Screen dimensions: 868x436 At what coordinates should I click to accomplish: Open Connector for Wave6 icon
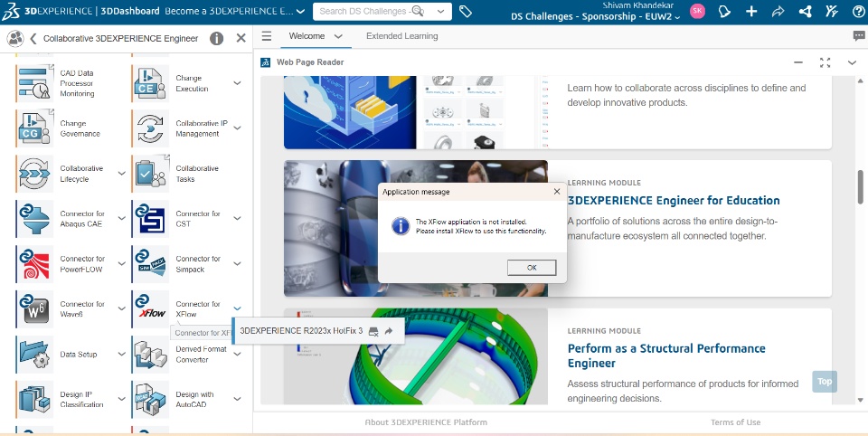click(x=35, y=309)
